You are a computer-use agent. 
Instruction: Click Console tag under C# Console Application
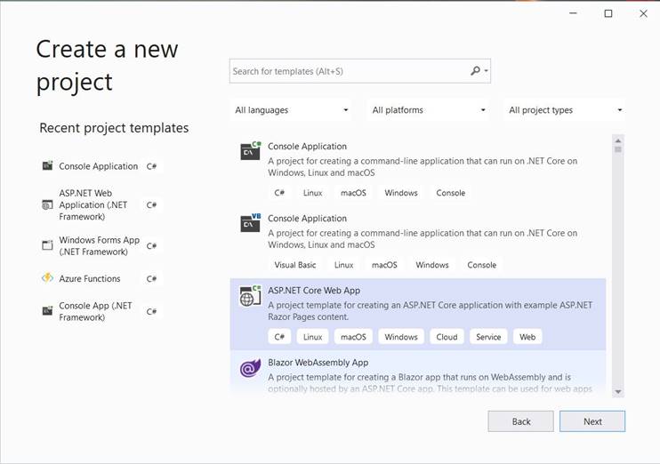point(450,193)
